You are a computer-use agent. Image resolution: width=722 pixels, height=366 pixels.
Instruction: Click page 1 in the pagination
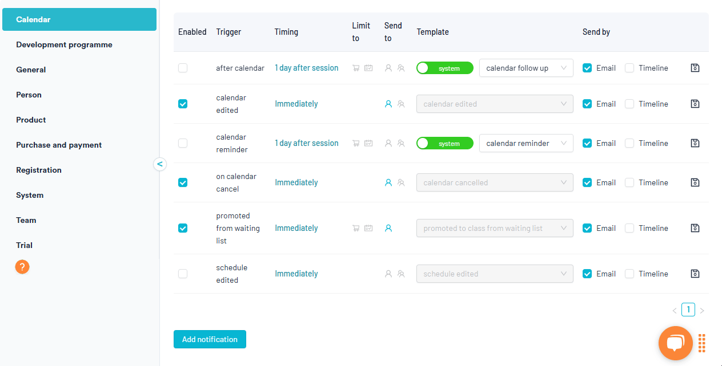click(x=688, y=310)
